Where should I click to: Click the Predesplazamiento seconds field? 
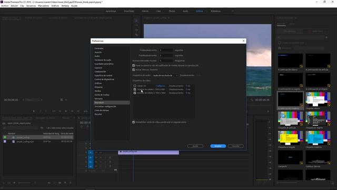click(166, 50)
